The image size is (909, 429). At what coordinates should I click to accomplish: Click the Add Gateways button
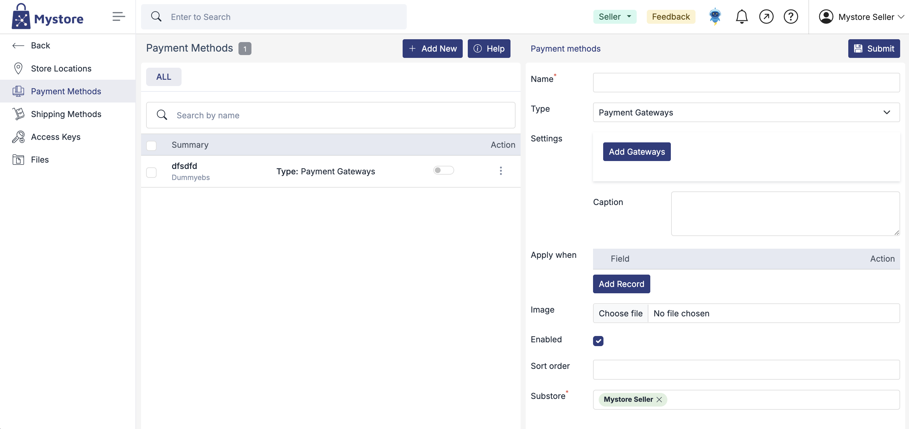pos(636,152)
